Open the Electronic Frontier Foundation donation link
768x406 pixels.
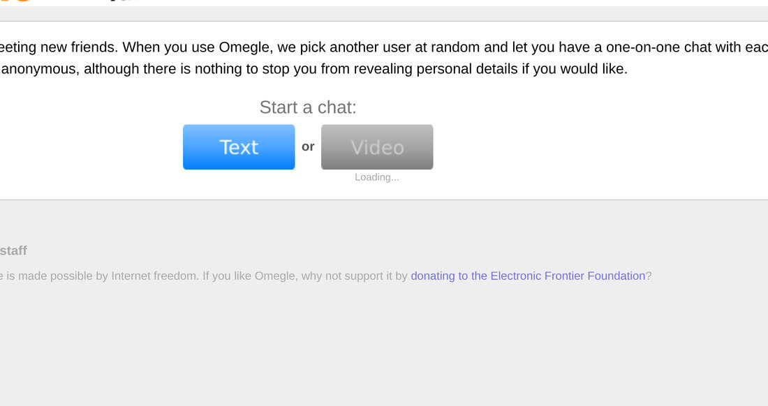(528, 276)
